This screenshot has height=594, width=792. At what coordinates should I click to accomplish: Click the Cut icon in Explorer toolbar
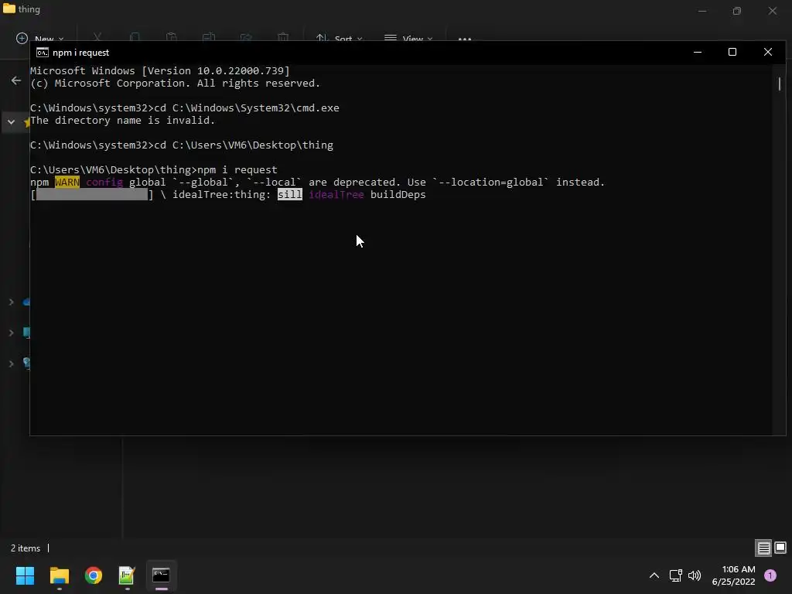pyautogui.click(x=97, y=38)
